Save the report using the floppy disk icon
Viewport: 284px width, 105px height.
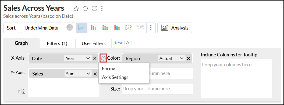pos(94,9)
